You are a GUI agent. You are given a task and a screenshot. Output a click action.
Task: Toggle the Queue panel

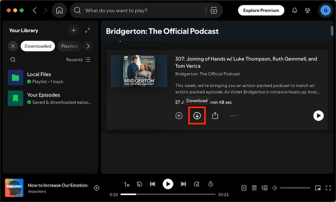(x=254, y=188)
